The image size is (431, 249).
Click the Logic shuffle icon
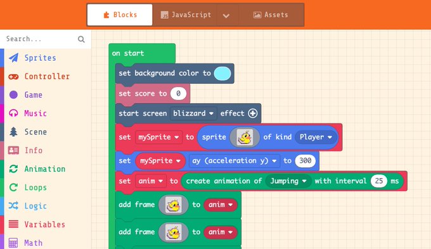[x=13, y=206]
